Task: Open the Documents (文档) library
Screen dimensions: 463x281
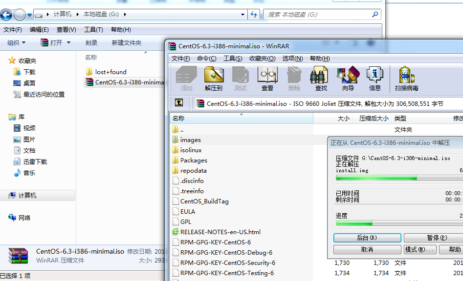Action: point(24,151)
